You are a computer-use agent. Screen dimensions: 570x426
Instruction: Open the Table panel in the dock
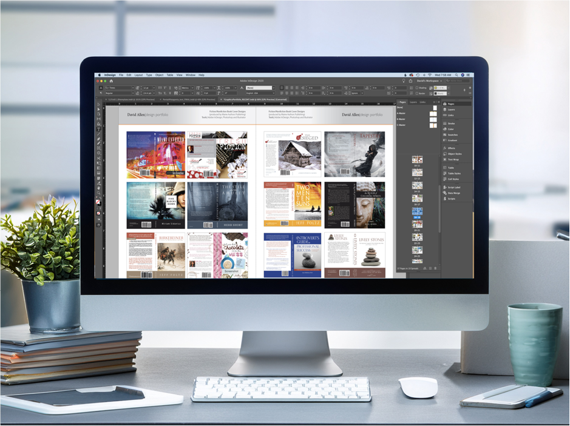click(457, 168)
